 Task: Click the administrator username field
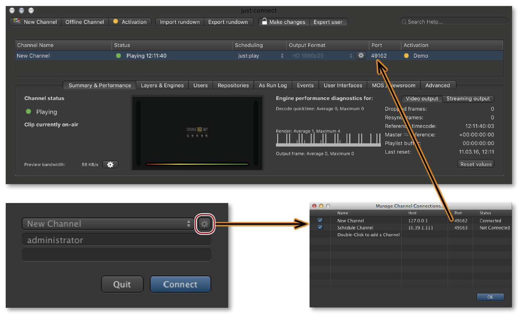tap(116, 240)
